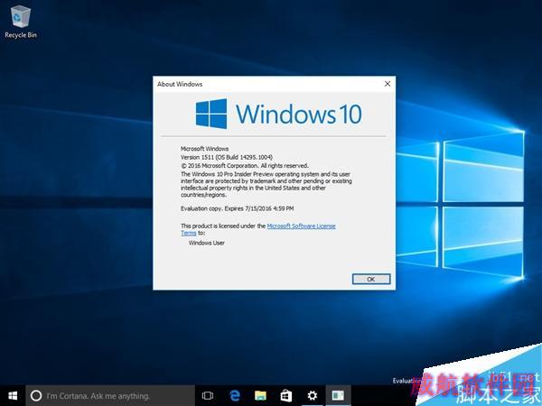Viewport: 542px width, 406px height.
Task: Open File Explorer from taskbar
Action: 260,396
